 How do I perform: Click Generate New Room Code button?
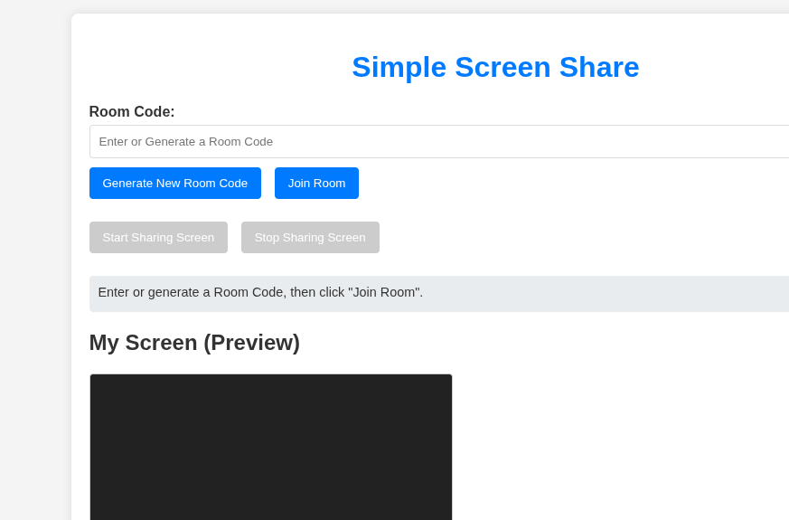(x=175, y=184)
